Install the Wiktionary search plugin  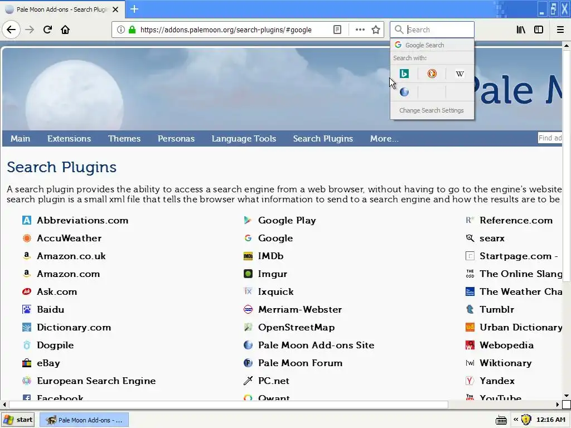coord(506,363)
